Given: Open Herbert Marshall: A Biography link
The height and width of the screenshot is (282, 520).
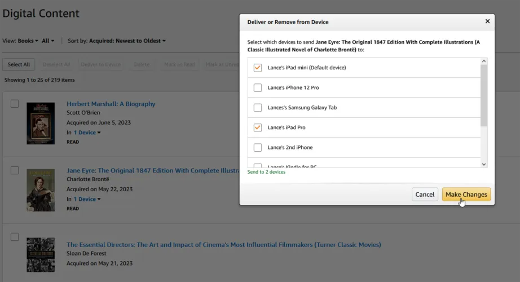Looking at the screenshot, I should point(111,104).
